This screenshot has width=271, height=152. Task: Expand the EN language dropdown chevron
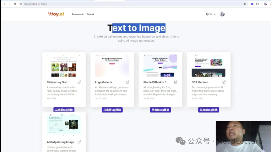[x=215, y=14]
